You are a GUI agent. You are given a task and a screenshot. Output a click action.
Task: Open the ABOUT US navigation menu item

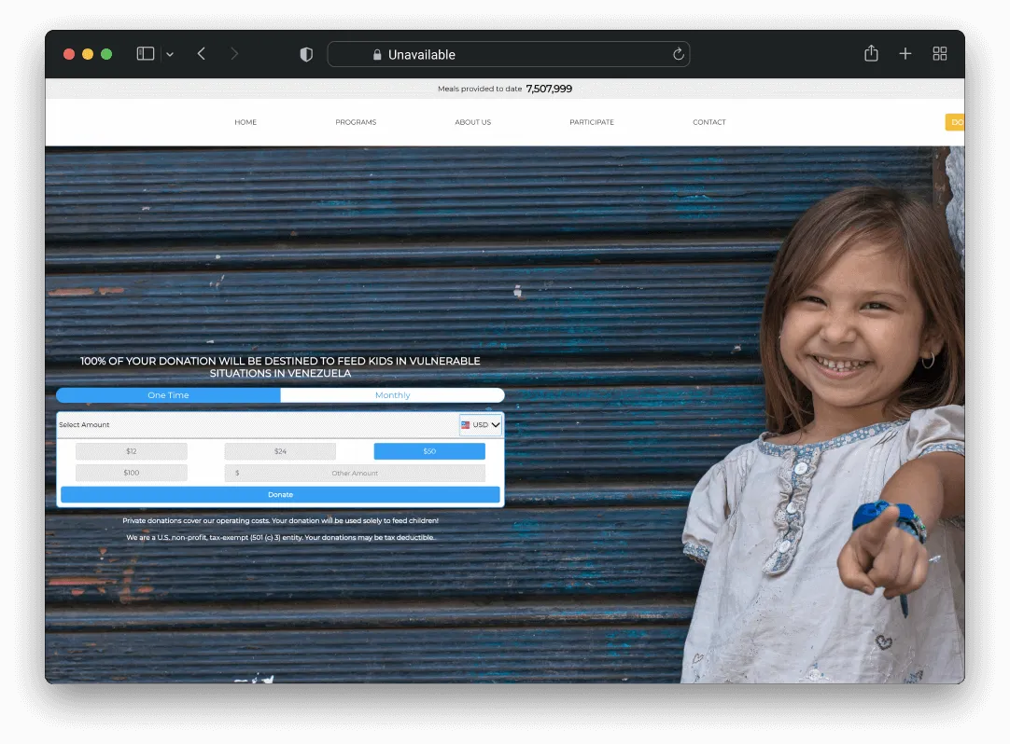click(473, 122)
